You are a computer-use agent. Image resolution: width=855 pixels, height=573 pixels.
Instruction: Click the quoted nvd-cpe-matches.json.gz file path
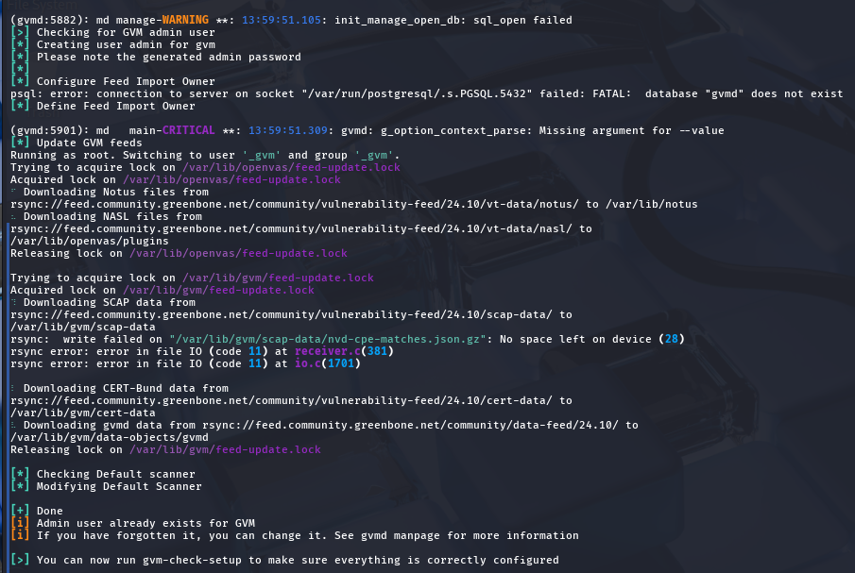pyautogui.click(x=328, y=339)
